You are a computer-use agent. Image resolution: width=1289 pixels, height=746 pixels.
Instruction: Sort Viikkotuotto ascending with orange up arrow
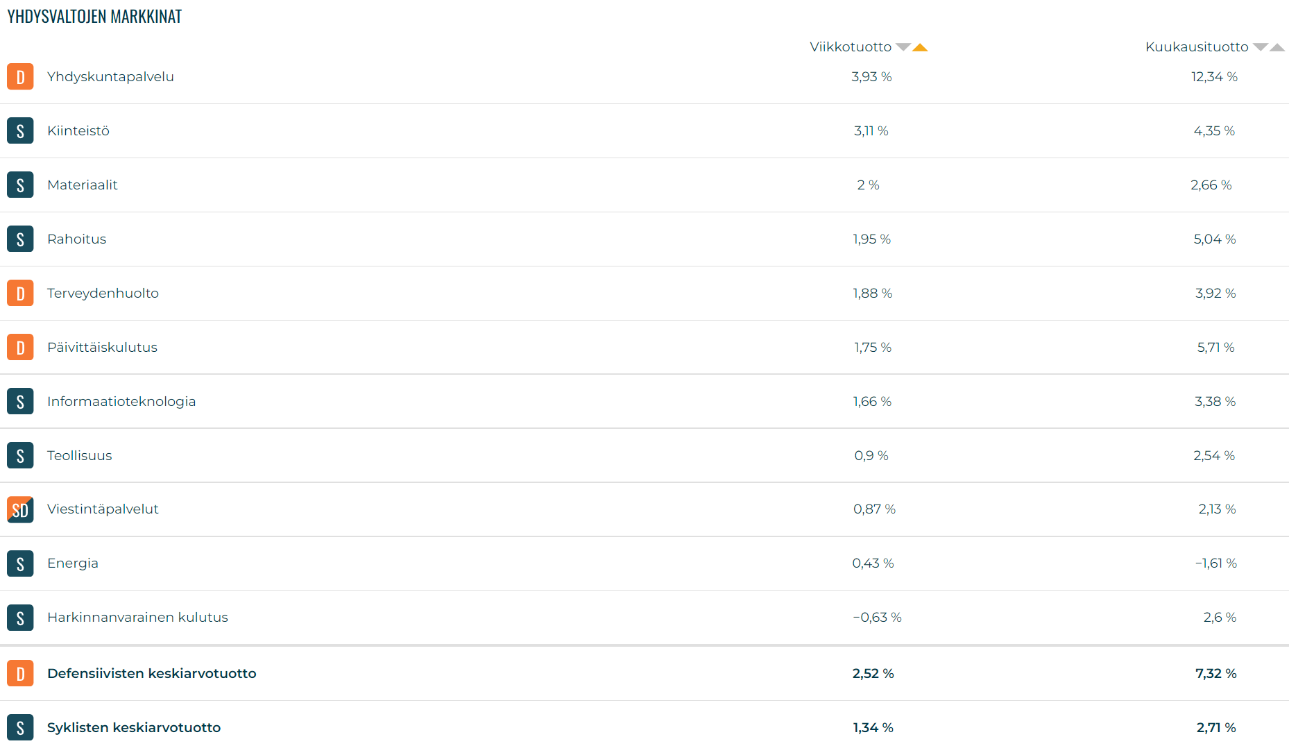[x=920, y=47]
